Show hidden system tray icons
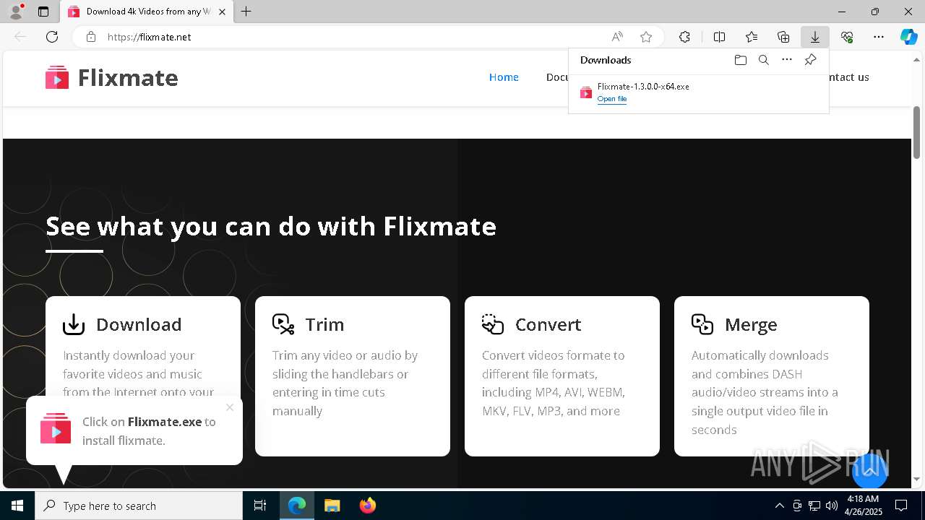 click(779, 506)
